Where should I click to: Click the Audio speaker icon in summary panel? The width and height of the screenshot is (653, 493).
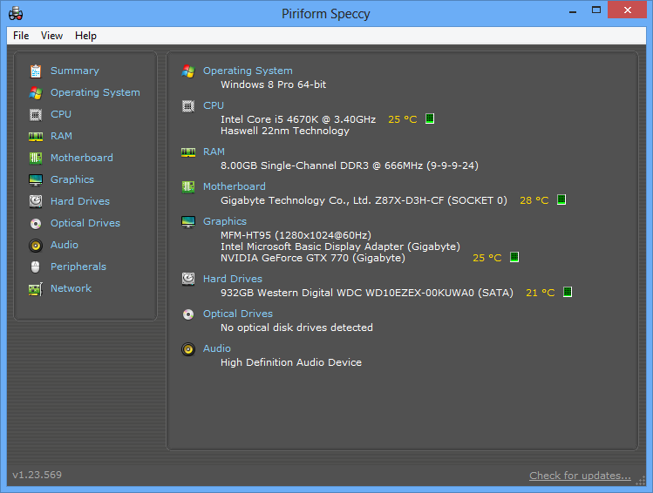pos(188,349)
